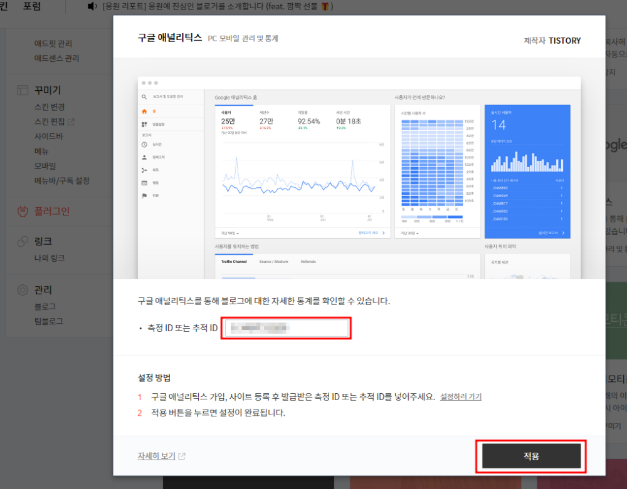
Task: Open 나의 링크 menu item
Action: (x=50, y=258)
